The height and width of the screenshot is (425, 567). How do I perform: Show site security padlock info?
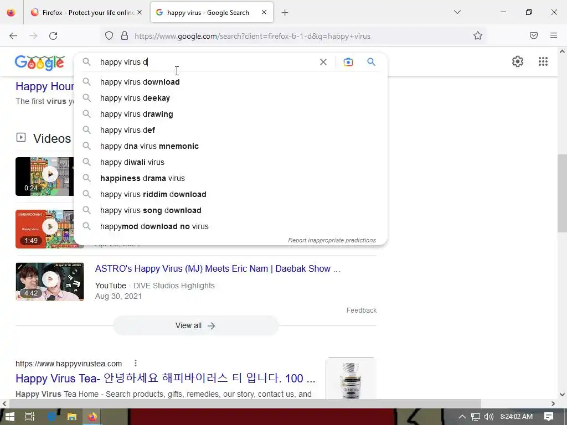125,36
